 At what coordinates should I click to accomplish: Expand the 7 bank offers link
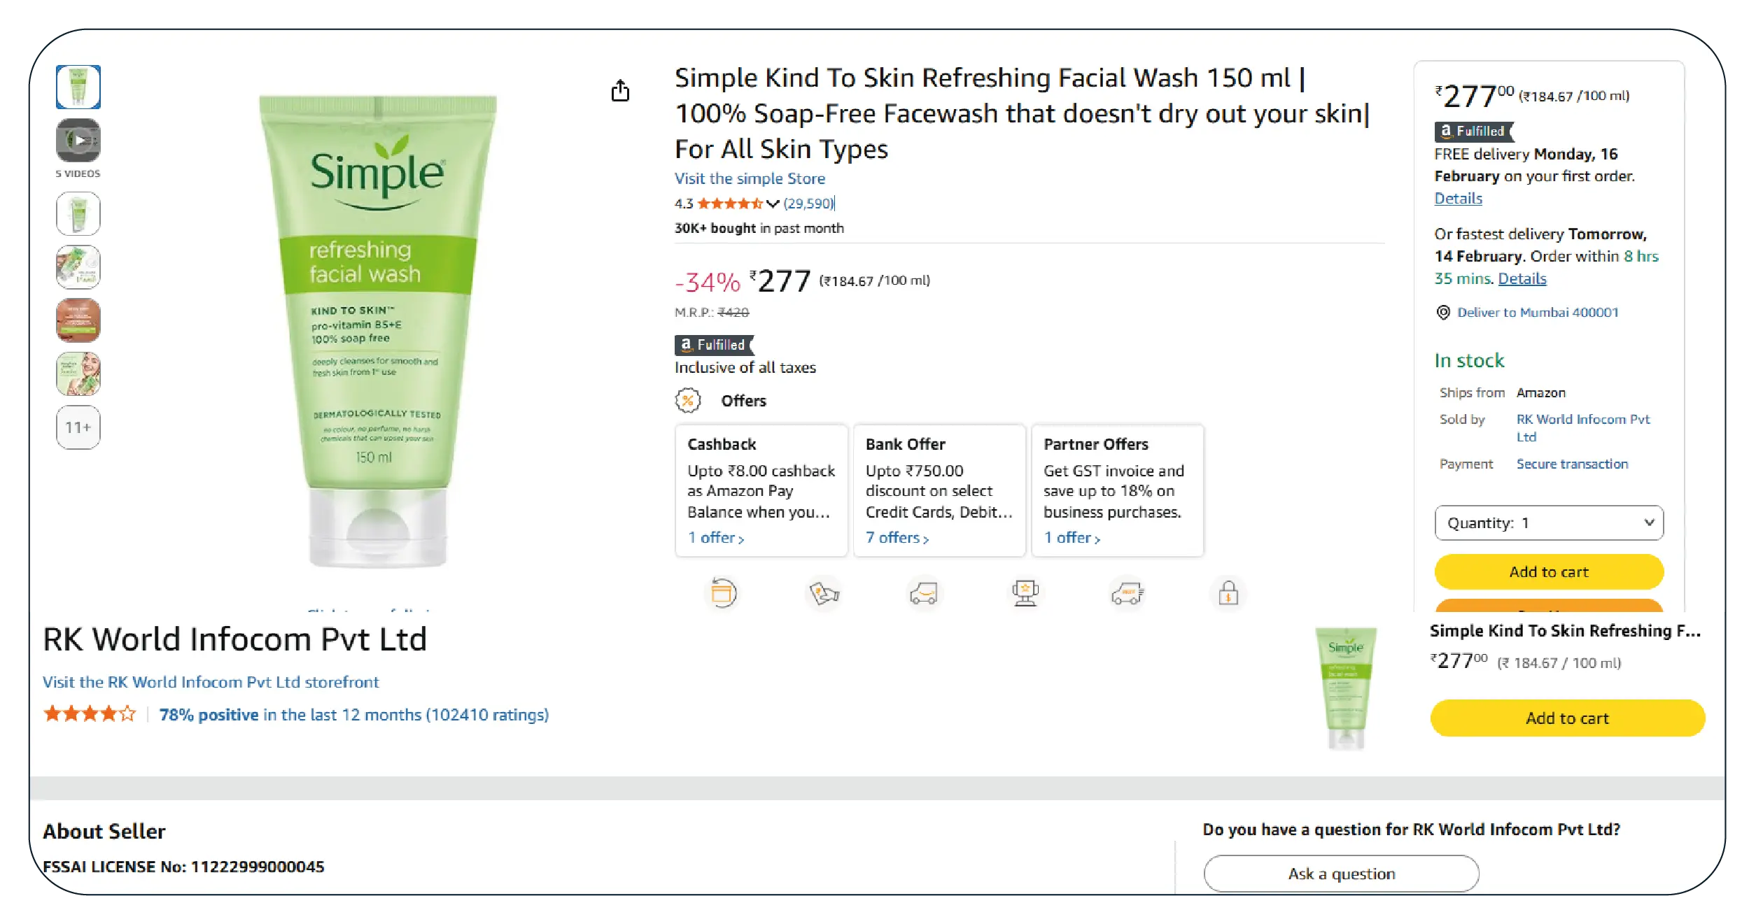pos(897,538)
